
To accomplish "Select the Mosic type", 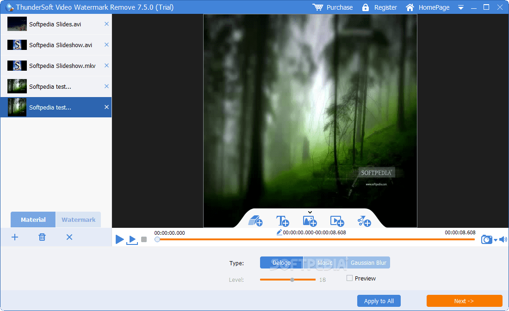I will (x=325, y=262).
